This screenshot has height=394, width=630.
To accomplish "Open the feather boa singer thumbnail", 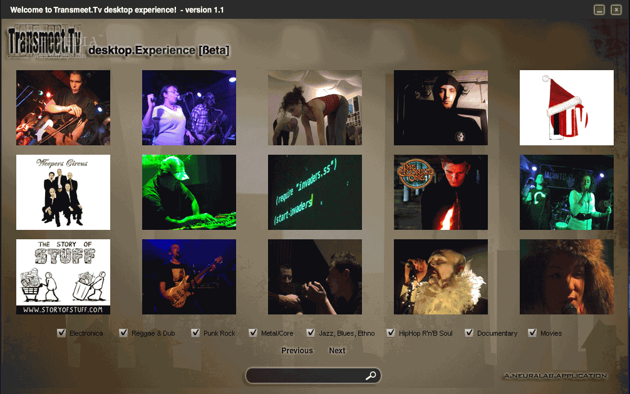I will [x=441, y=277].
